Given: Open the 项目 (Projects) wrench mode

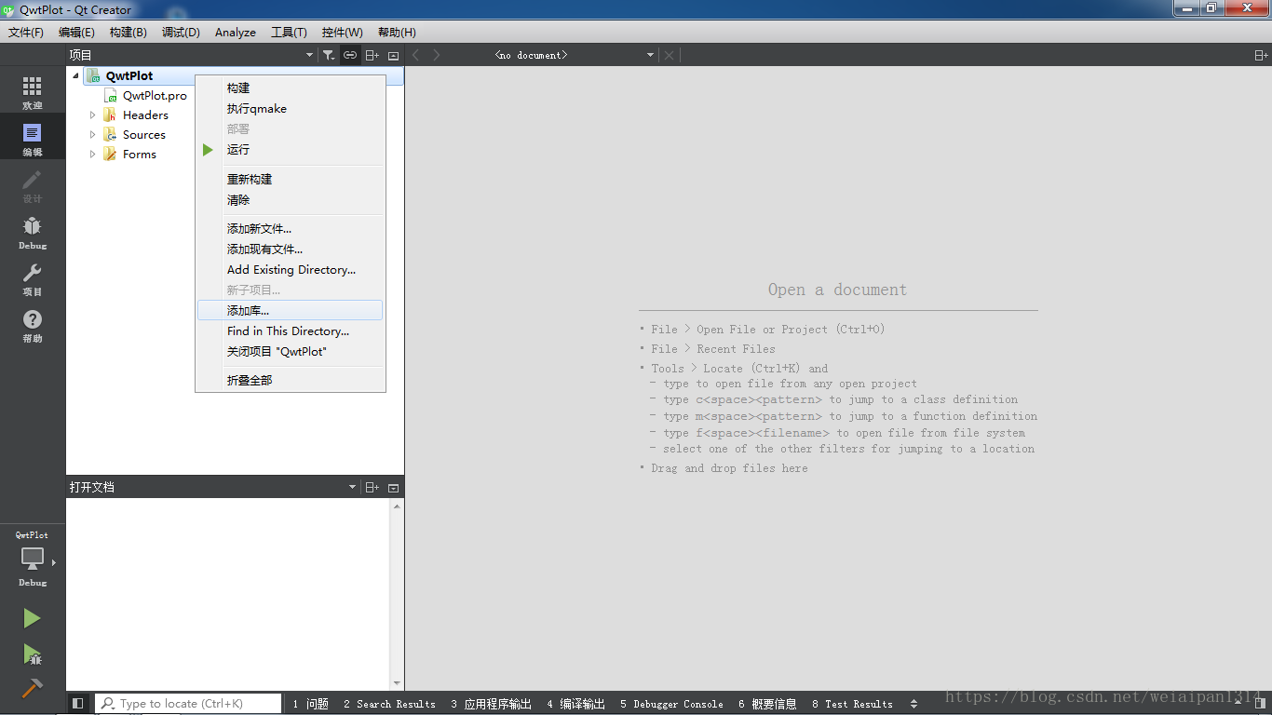Looking at the screenshot, I should (x=33, y=279).
